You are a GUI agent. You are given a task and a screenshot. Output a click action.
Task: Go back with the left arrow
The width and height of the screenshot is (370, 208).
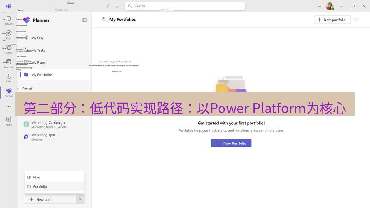point(108,6)
